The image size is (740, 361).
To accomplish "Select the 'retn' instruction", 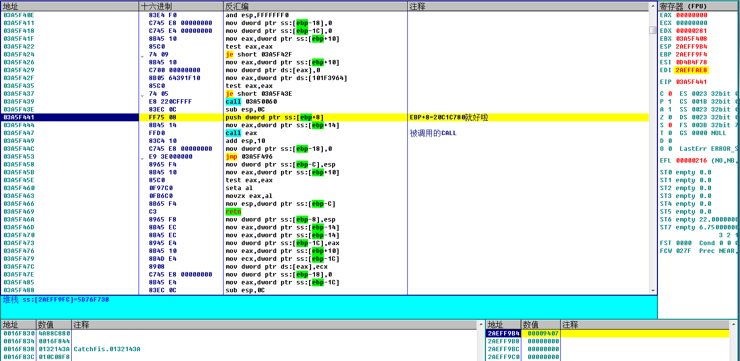I will click(233, 212).
